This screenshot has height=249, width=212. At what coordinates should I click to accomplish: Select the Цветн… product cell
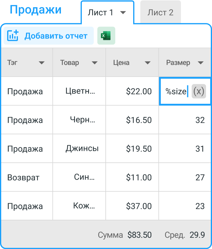coord(79,91)
